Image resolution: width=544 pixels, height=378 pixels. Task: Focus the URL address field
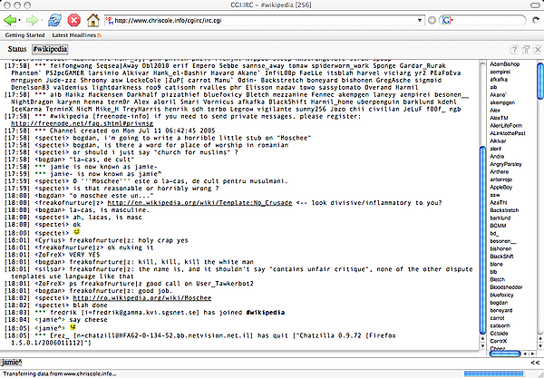265,21
